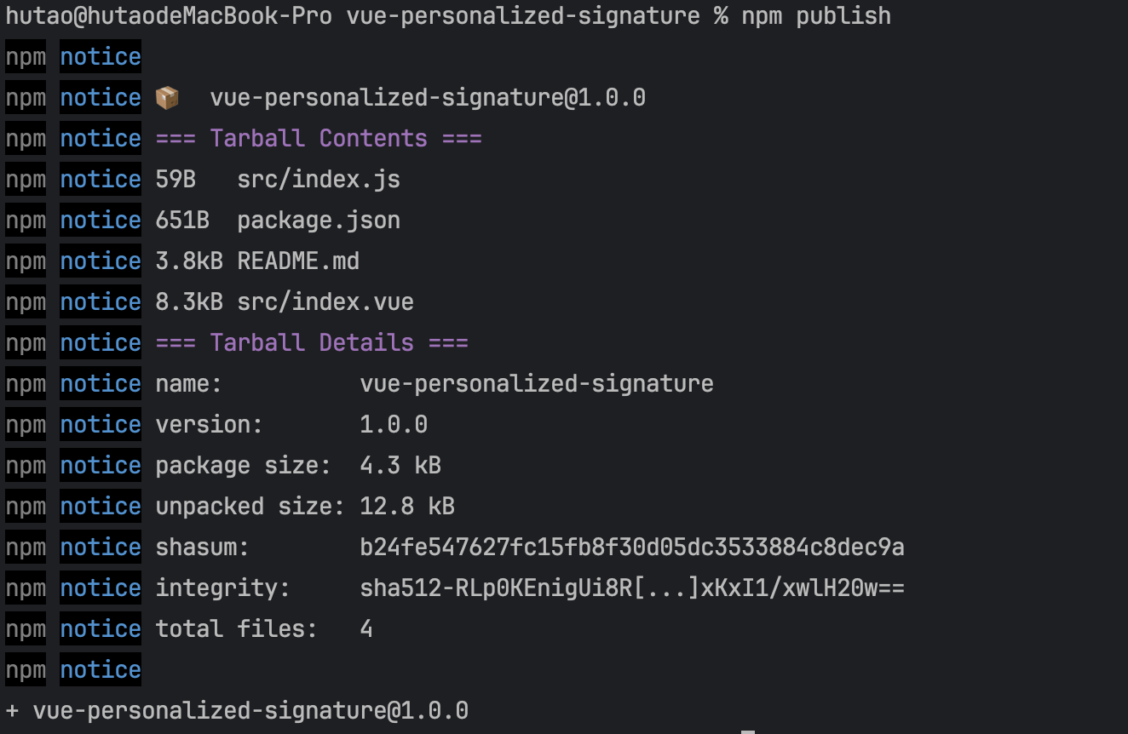Click vue-personalized-signature@1.0.0 beside the package emoji
Viewport: 1128px width, 734px height.
click(428, 98)
